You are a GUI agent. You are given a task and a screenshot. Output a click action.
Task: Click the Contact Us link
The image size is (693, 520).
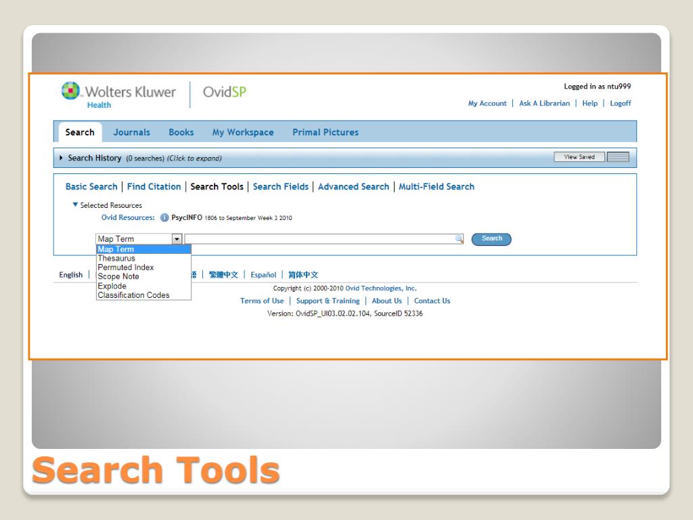(x=432, y=301)
